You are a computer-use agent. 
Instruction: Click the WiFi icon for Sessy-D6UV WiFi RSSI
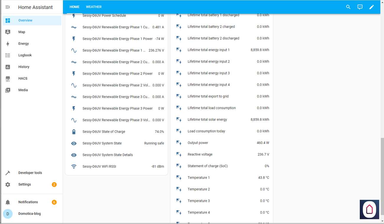(x=74, y=166)
